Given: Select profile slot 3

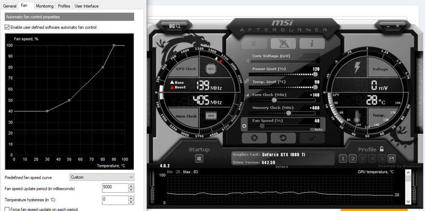Looking at the screenshot, I should point(363,158).
